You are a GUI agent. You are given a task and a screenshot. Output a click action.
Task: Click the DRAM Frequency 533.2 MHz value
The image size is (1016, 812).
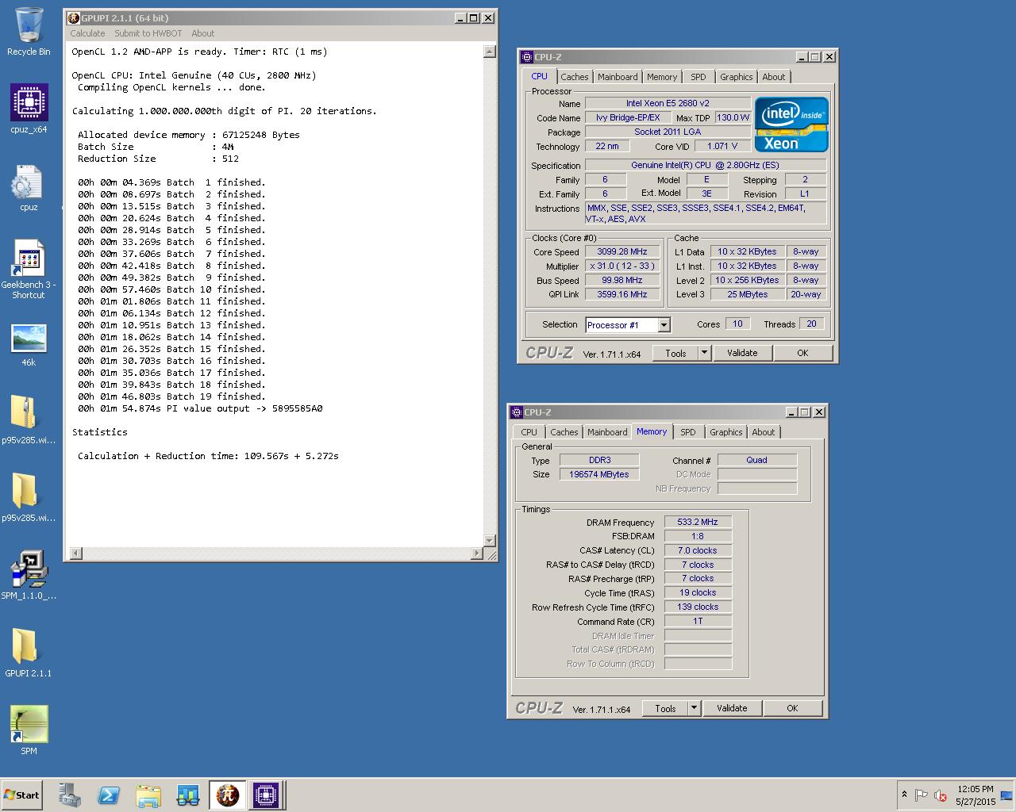(698, 522)
